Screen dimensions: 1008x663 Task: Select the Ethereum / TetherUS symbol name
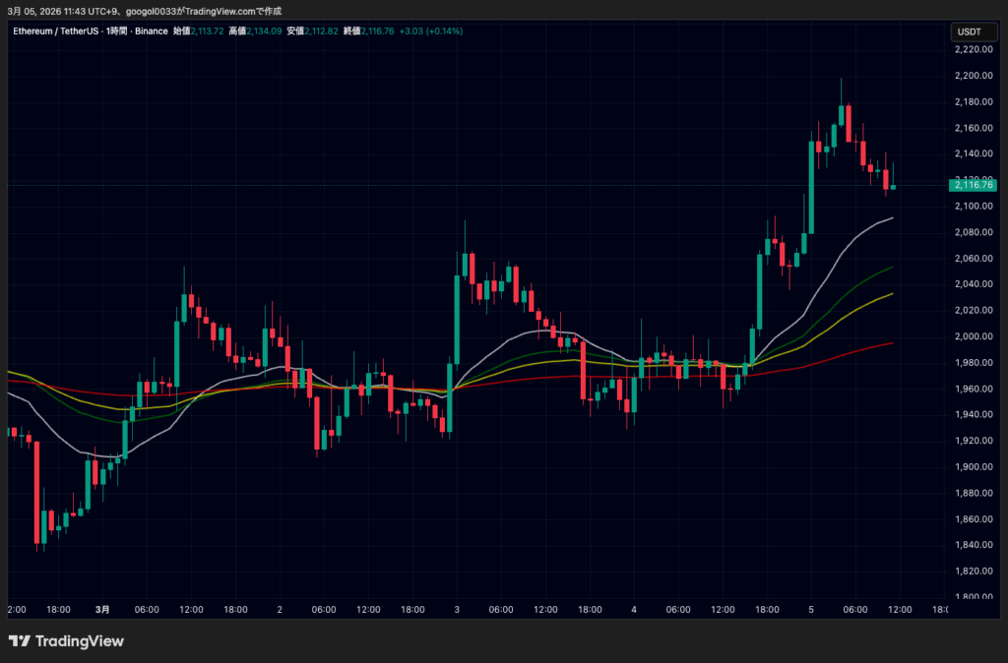[x=54, y=30]
